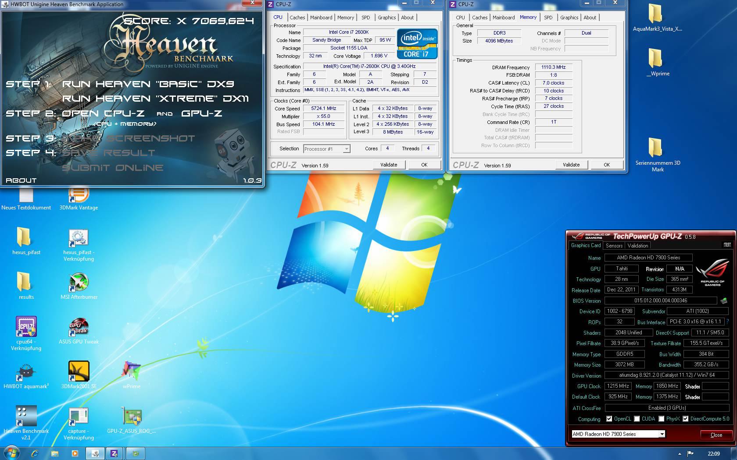Open the Processor #1 selection dropdown
This screenshot has height=460, width=737.
click(x=326, y=149)
